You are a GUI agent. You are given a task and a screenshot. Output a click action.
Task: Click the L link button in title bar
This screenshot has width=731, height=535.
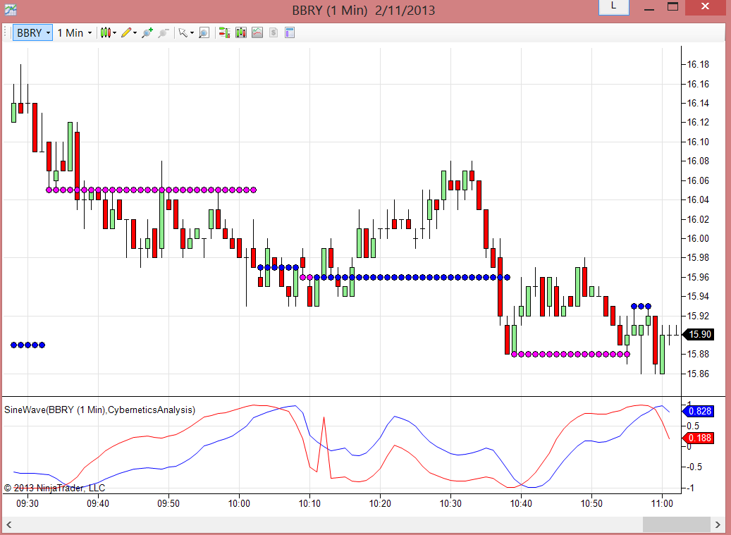(x=613, y=6)
